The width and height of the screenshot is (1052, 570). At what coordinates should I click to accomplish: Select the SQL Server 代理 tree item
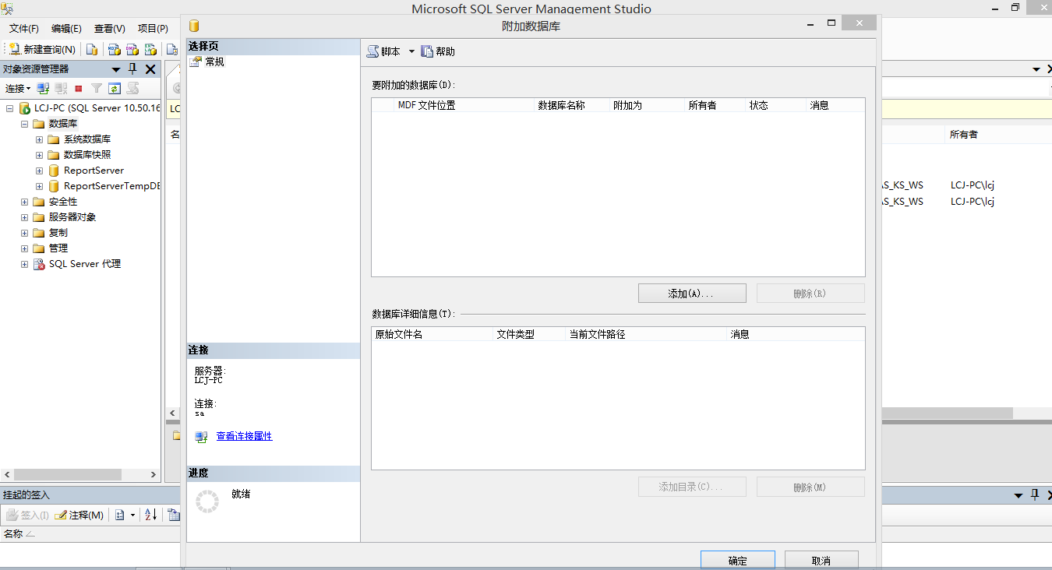85,264
